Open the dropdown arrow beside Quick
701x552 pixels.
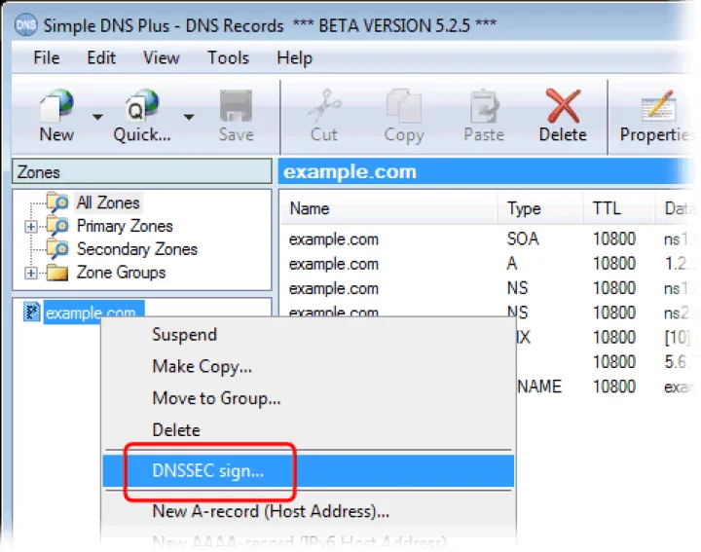click(x=189, y=117)
